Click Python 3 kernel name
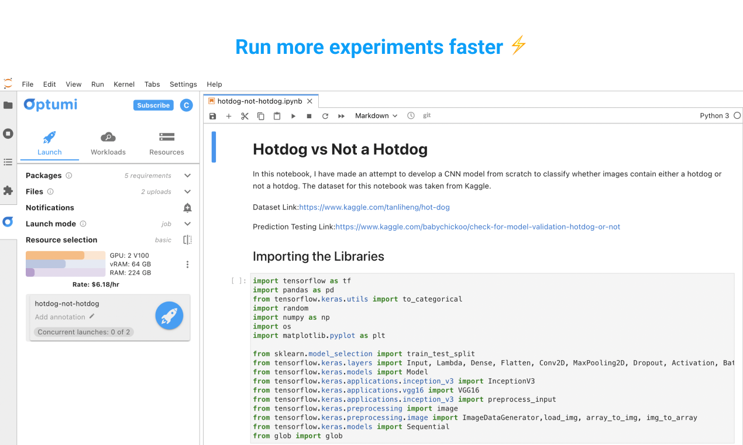This screenshot has width=743, height=445. [x=714, y=116]
